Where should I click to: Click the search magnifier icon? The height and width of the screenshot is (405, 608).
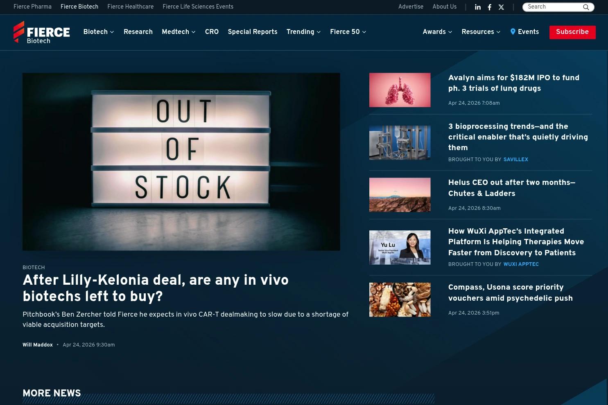pos(586,7)
